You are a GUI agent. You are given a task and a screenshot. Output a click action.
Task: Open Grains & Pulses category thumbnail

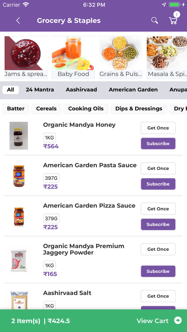pyautogui.click(x=121, y=57)
